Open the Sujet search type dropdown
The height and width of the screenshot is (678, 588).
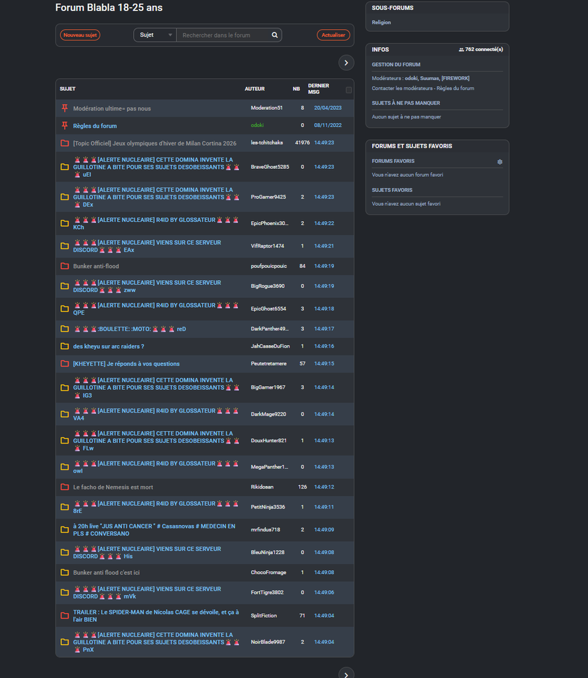click(x=155, y=35)
